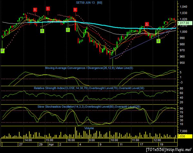This screenshot has height=153, width=193.
Task: Click the 90 value on Stochastics axis
Action: pyautogui.click(x=181, y=109)
